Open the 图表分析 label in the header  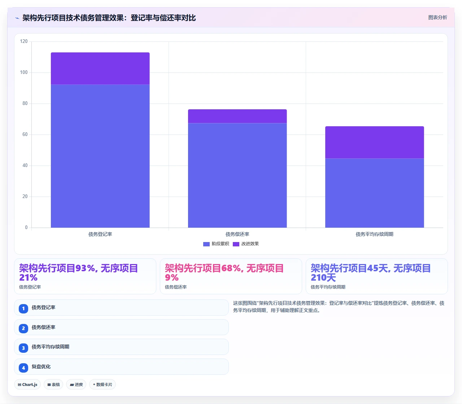(437, 17)
